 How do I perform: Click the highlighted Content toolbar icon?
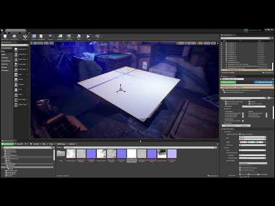pos(34,37)
